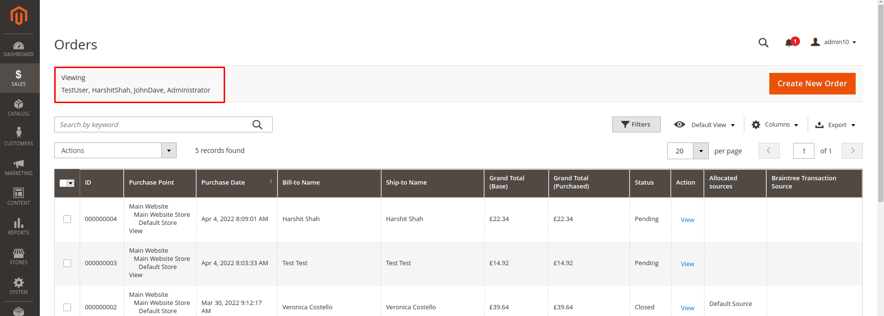Viewport: 884px width, 316px height.
Task: Open the Reports bar chart menu
Action: (x=19, y=226)
